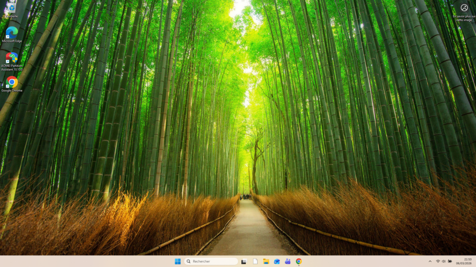Open File Explorer from the taskbar

(x=266, y=261)
